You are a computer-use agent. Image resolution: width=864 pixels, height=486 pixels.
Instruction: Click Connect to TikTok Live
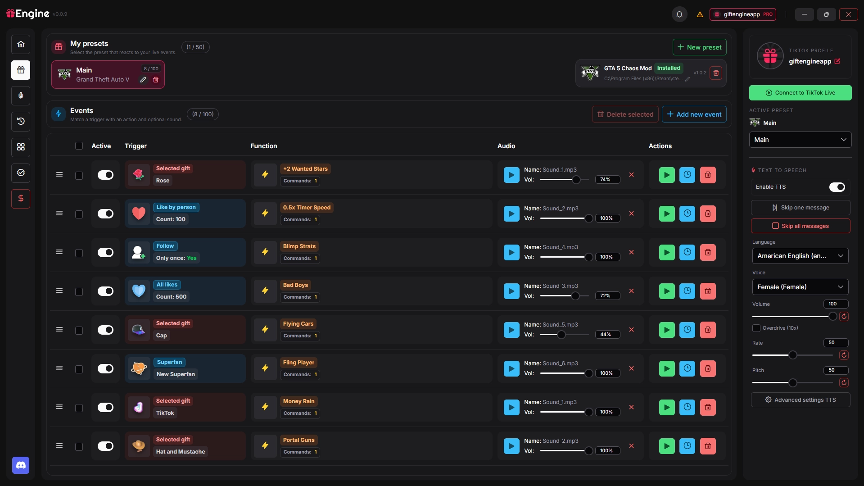click(x=800, y=93)
